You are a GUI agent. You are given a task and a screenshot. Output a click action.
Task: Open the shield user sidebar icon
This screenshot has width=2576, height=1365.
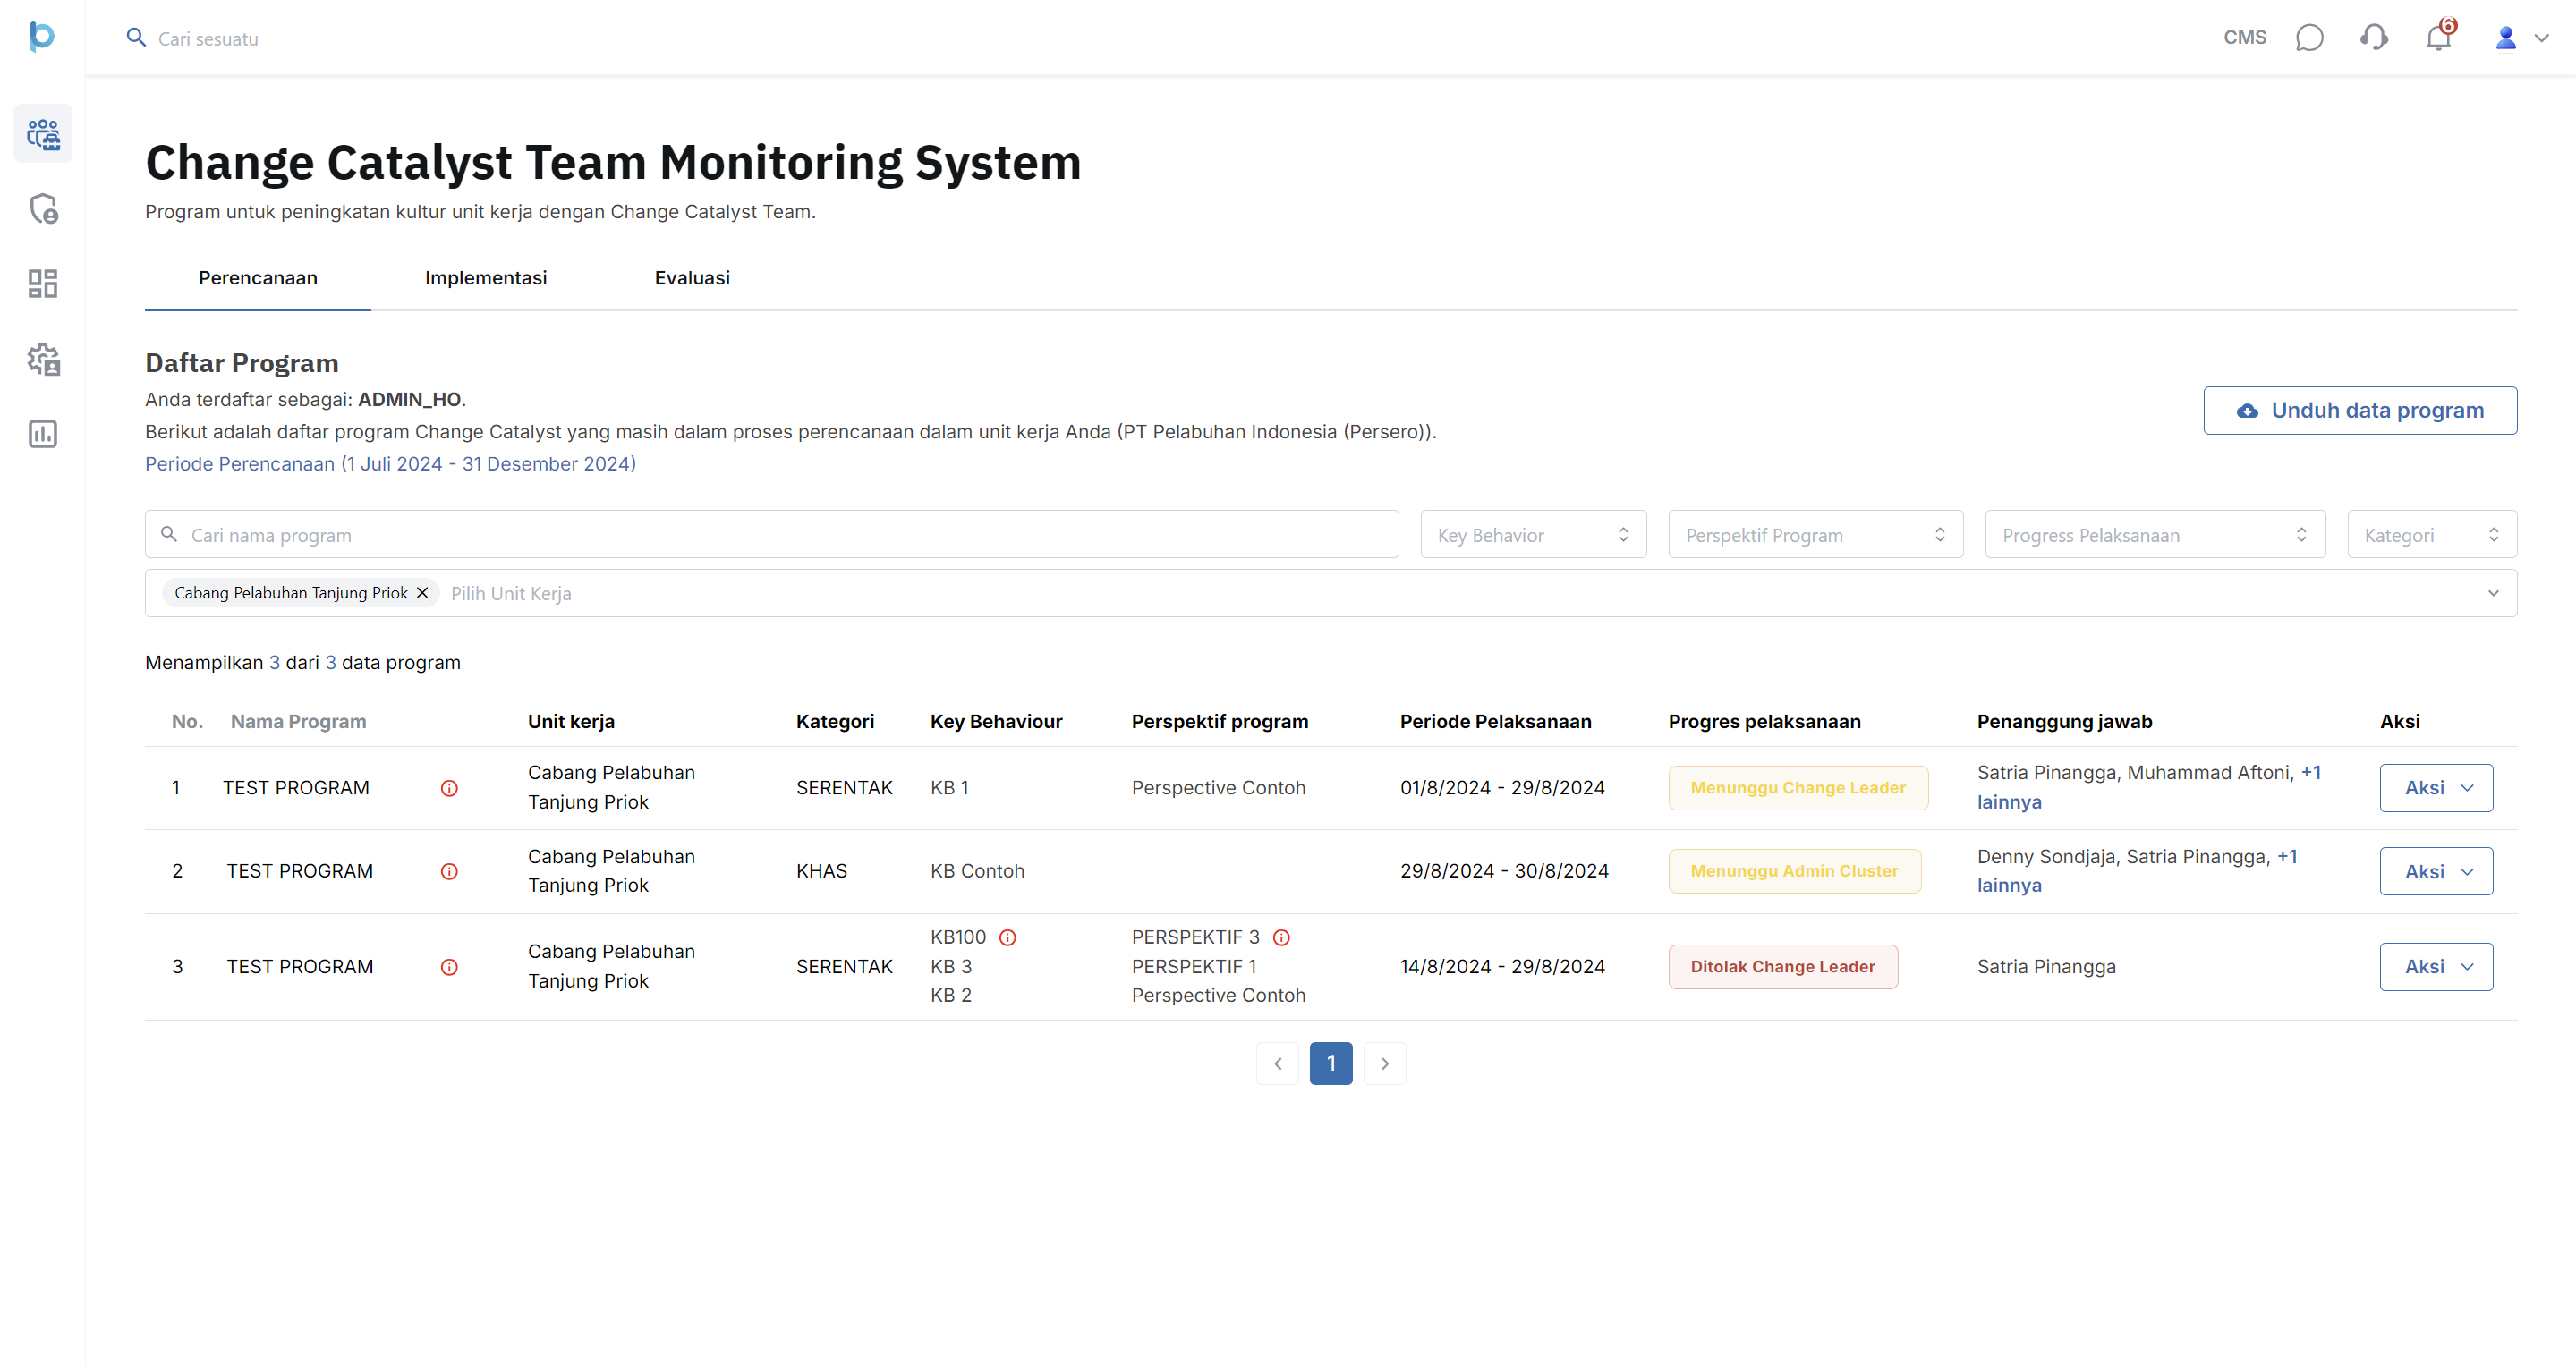[43, 209]
